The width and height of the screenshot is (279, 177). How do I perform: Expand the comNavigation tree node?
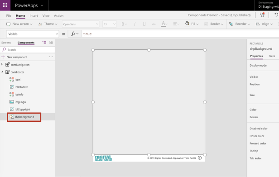(x=2, y=64)
